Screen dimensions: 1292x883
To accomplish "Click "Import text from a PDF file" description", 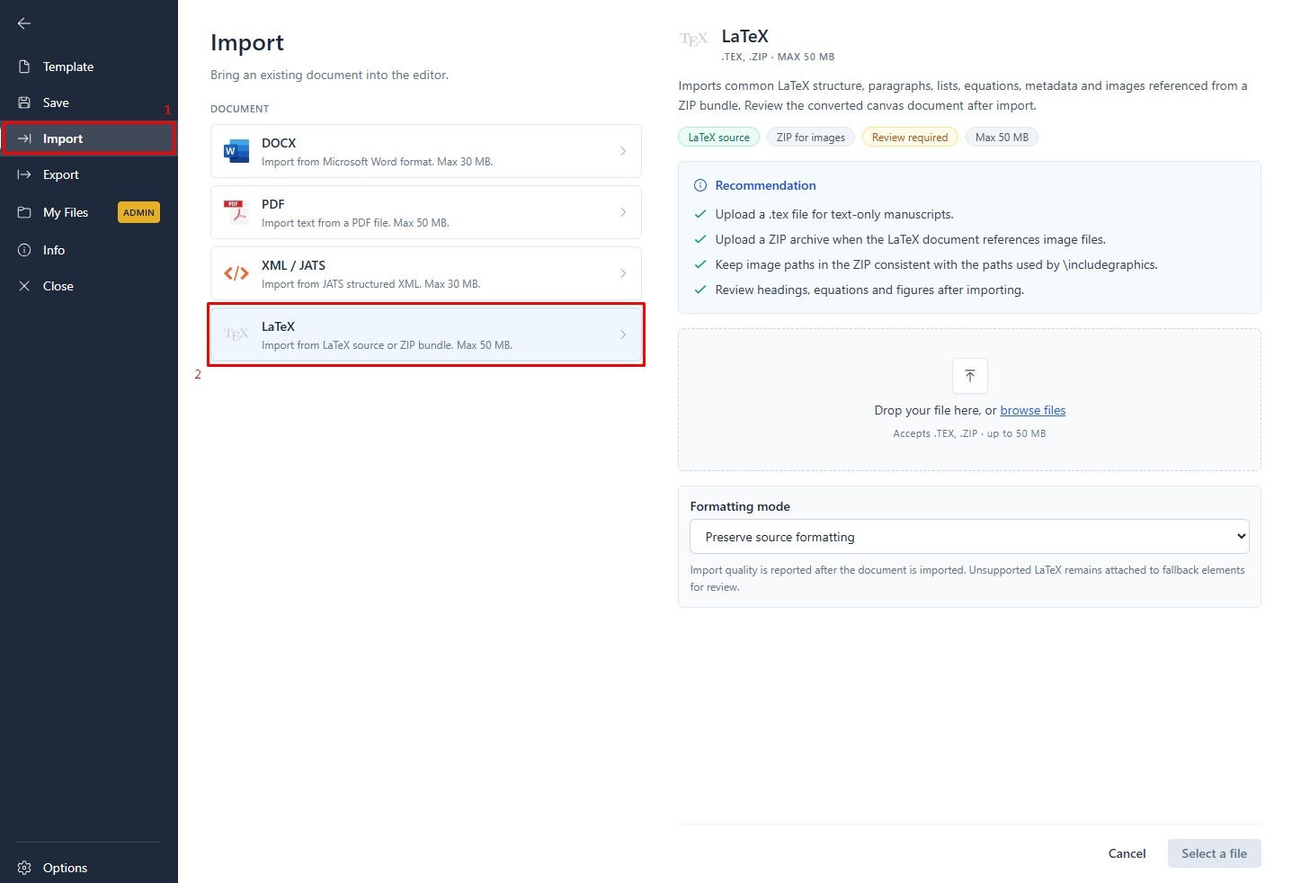I will [x=355, y=223].
